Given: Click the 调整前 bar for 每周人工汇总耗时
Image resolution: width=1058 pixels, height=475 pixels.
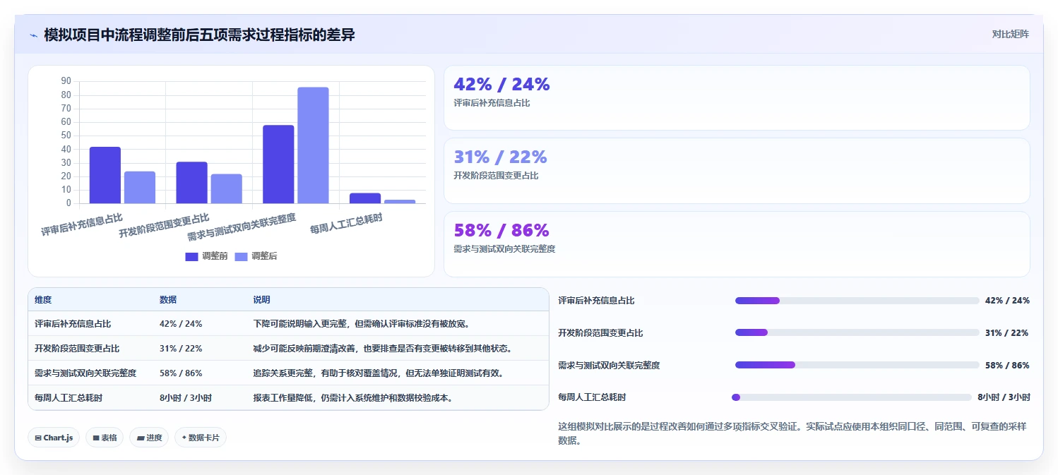Looking at the screenshot, I should point(365,198).
